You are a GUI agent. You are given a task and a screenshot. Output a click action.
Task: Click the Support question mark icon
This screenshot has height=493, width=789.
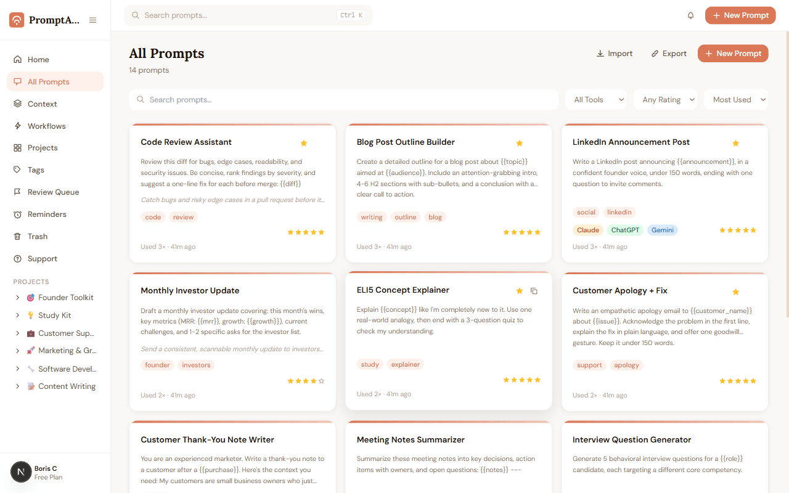coord(17,259)
